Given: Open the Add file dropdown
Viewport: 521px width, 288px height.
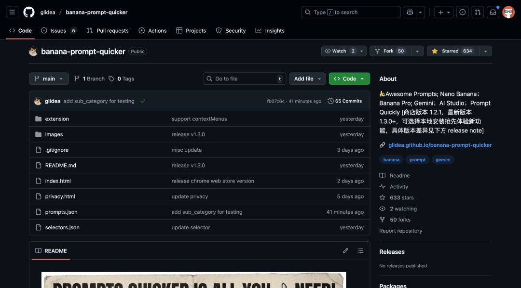Looking at the screenshot, I should (307, 79).
